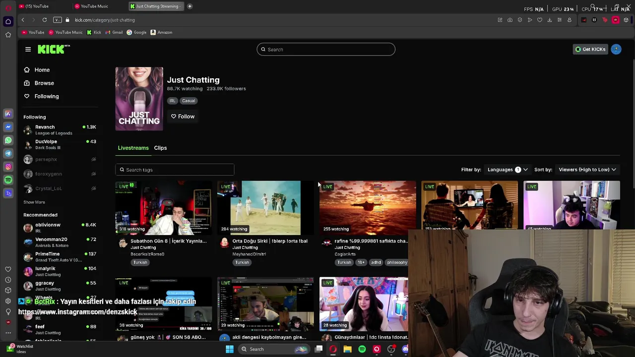Viewport: 635px width, 357px height.
Task: Open the Easy Setup sliders icon
Action: pyautogui.click(x=560, y=20)
